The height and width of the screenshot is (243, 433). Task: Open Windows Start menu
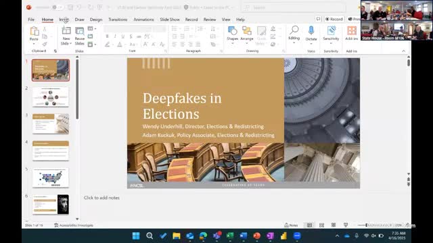(x=136, y=236)
